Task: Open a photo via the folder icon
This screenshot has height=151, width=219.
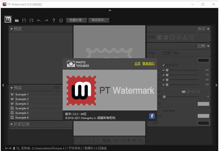Action: [x=17, y=21]
